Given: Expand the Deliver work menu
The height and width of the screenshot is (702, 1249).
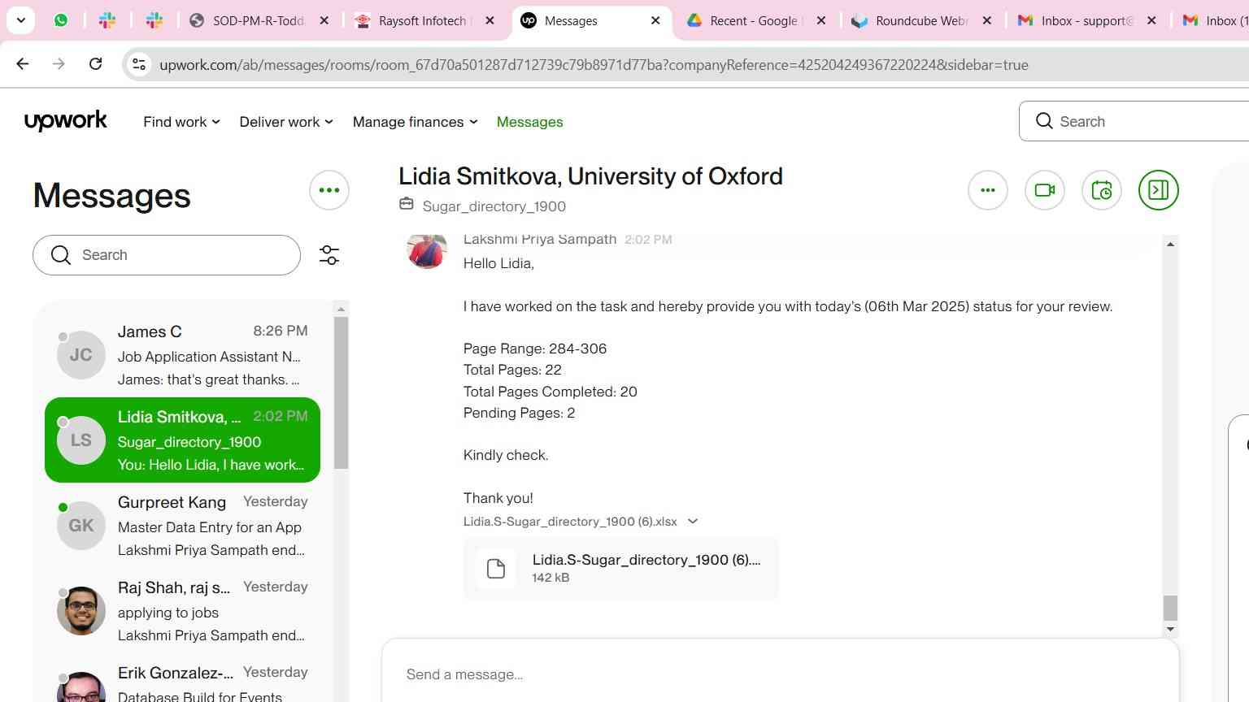Looking at the screenshot, I should coord(286,122).
